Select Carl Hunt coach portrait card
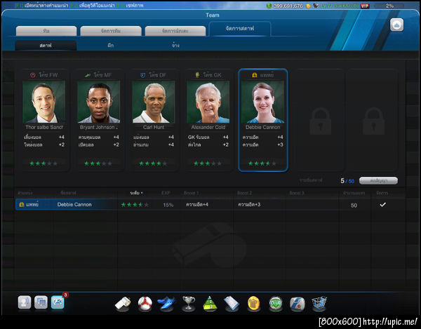This screenshot has height=329, width=421. click(154, 102)
